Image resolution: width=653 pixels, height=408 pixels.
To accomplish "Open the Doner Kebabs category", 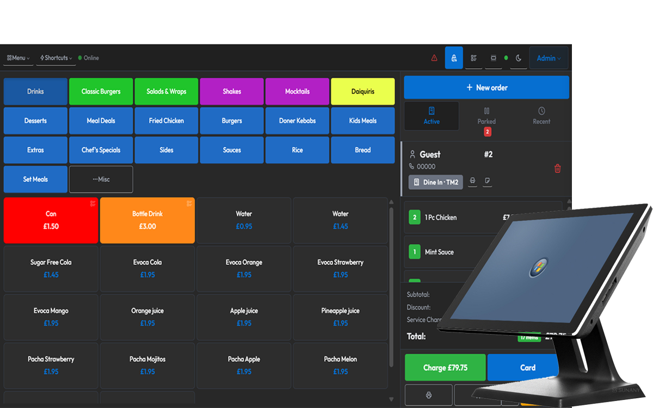I will pos(297,121).
